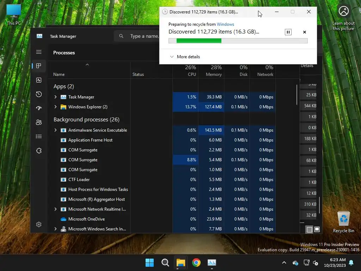Sort processes by Name column
The image size is (361, 271).
pos(59,74)
